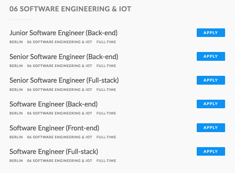Open the Junior Software Engineer (Back-end) listing

pos(63,33)
